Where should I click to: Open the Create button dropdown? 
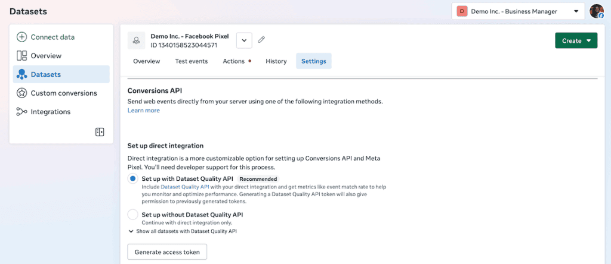[576, 40]
